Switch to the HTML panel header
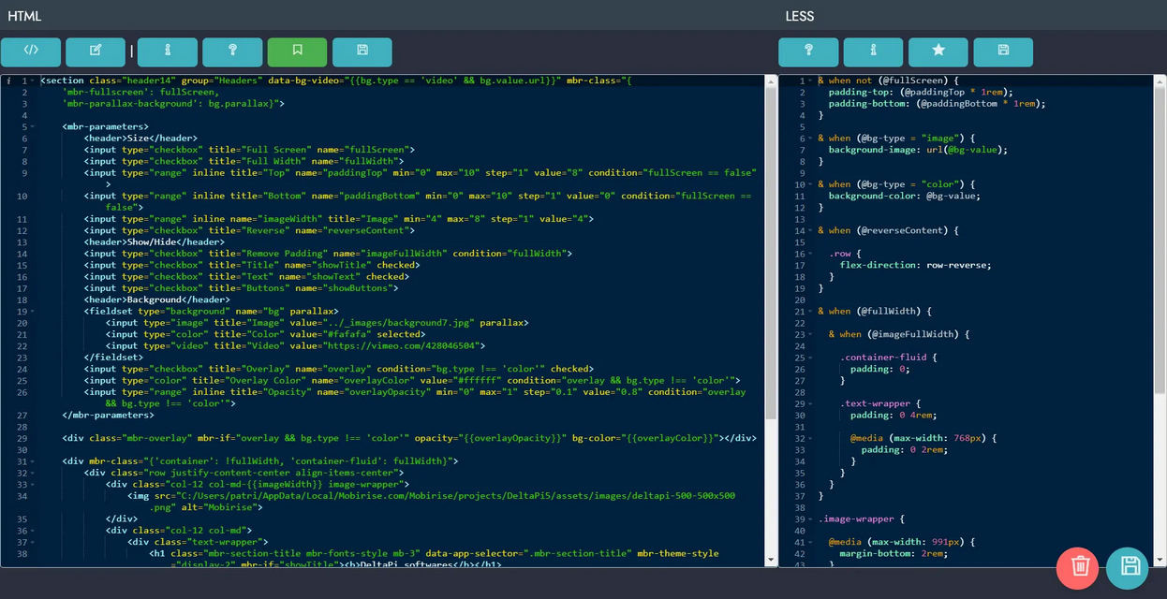This screenshot has width=1167, height=599. tap(23, 15)
